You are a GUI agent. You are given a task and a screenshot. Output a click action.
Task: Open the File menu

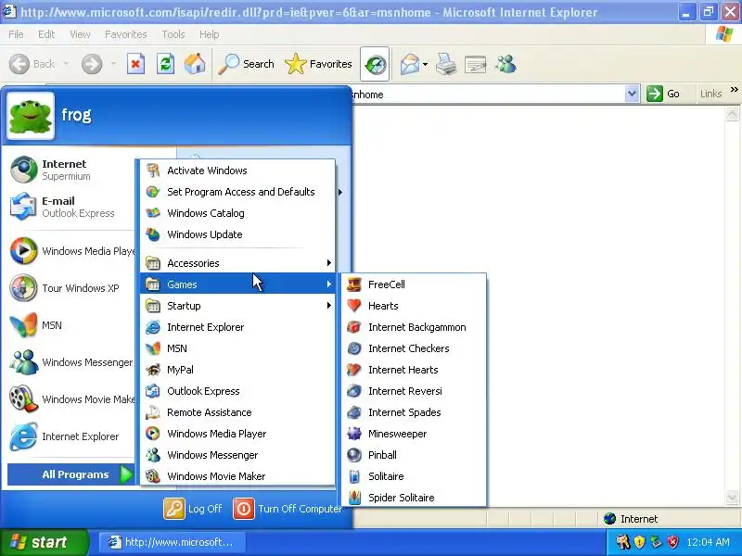coord(16,34)
